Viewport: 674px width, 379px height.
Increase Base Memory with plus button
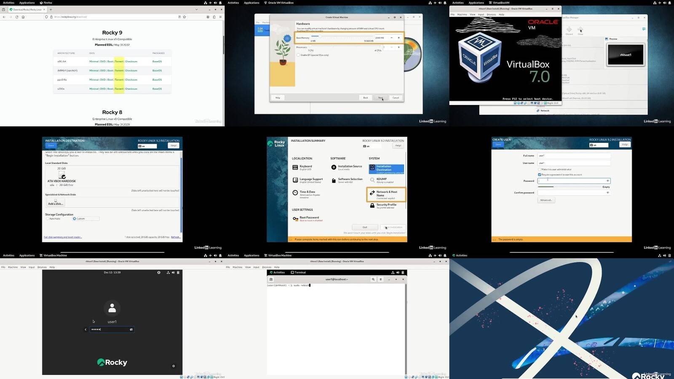pos(399,38)
